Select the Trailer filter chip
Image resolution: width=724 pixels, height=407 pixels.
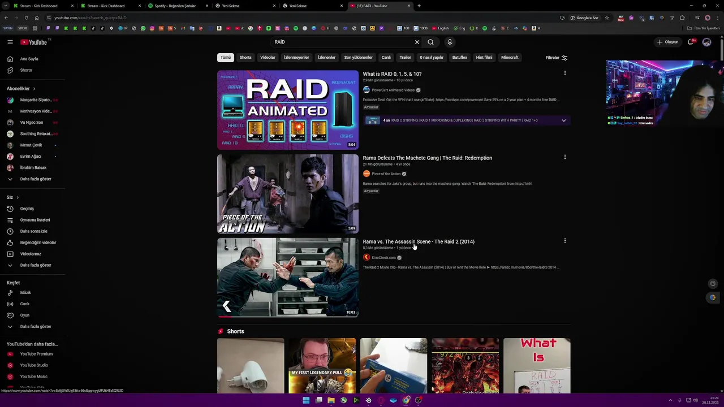coord(406,58)
